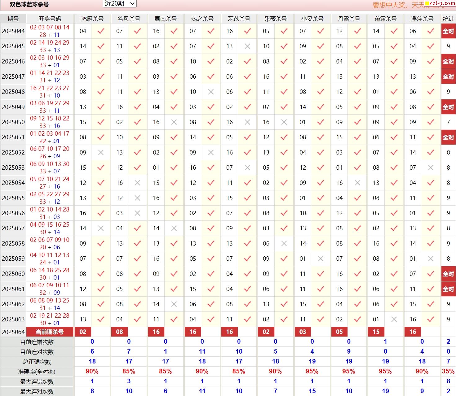456x396 pixels.
Task: Click the red check for 丹霞杀号 in row 2025060
Action: pyautogui.click(x=357, y=274)
